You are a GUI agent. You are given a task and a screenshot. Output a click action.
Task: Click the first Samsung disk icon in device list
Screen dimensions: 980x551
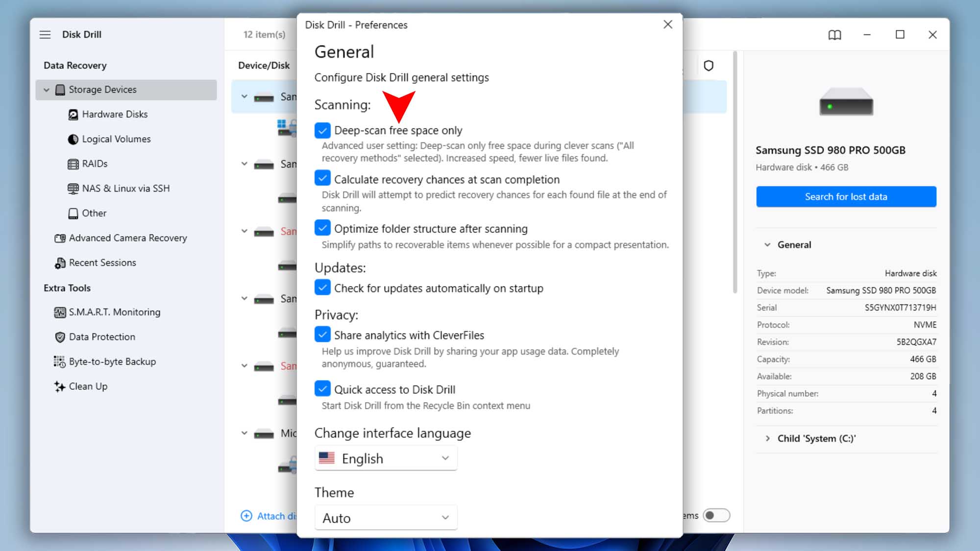click(x=264, y=97)
